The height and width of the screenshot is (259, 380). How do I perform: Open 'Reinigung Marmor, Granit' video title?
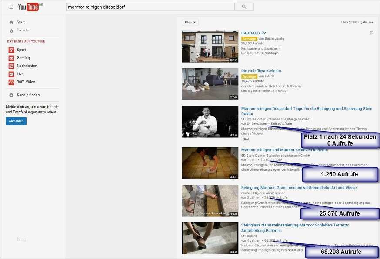(x=299, y=188)
